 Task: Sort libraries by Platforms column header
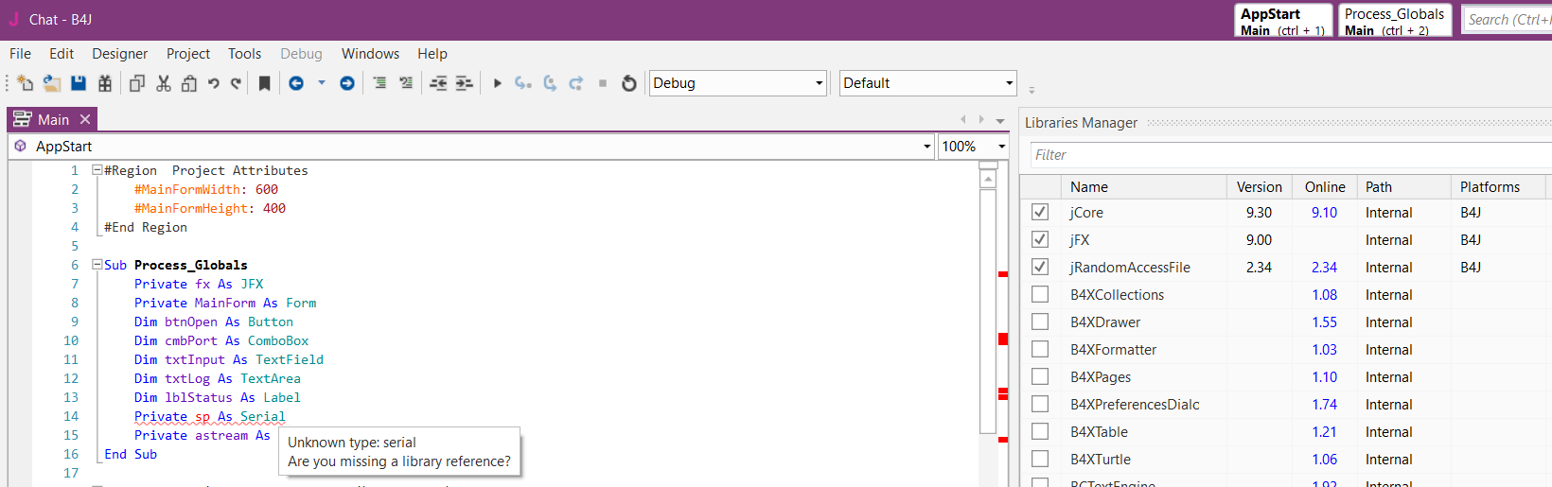1498,187
